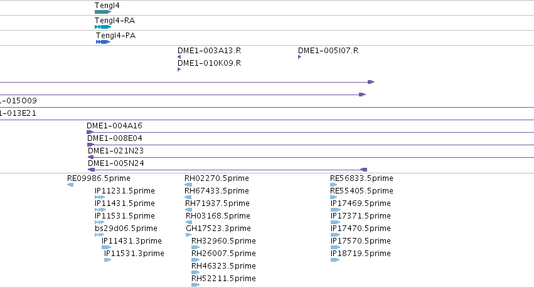
Task: Select the GH17523.3prime EST glyph
Action: 189,235
